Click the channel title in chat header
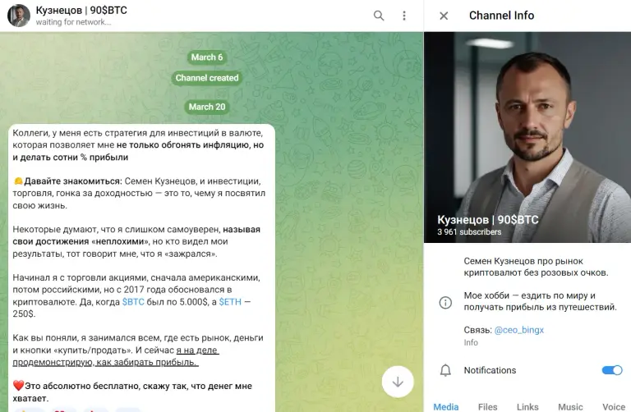This screenshot has height=412, width=631. [x=81, y=11]
